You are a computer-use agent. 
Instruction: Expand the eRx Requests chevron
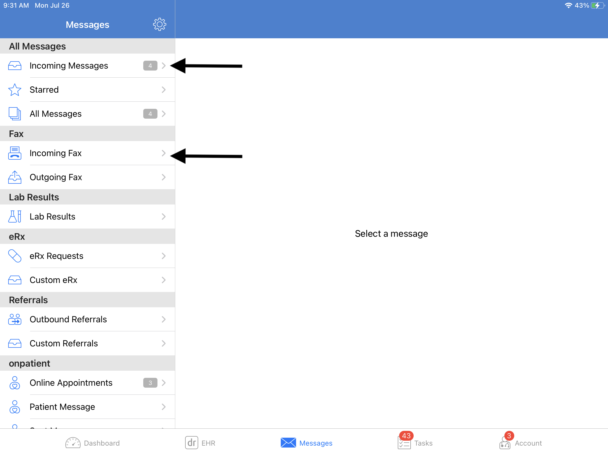pyautogui.click(x=163, y=256)
